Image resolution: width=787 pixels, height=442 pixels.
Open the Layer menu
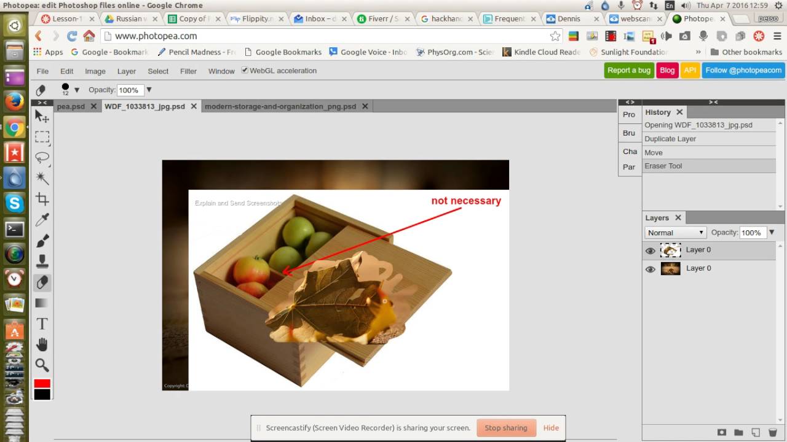coord(126,71)
